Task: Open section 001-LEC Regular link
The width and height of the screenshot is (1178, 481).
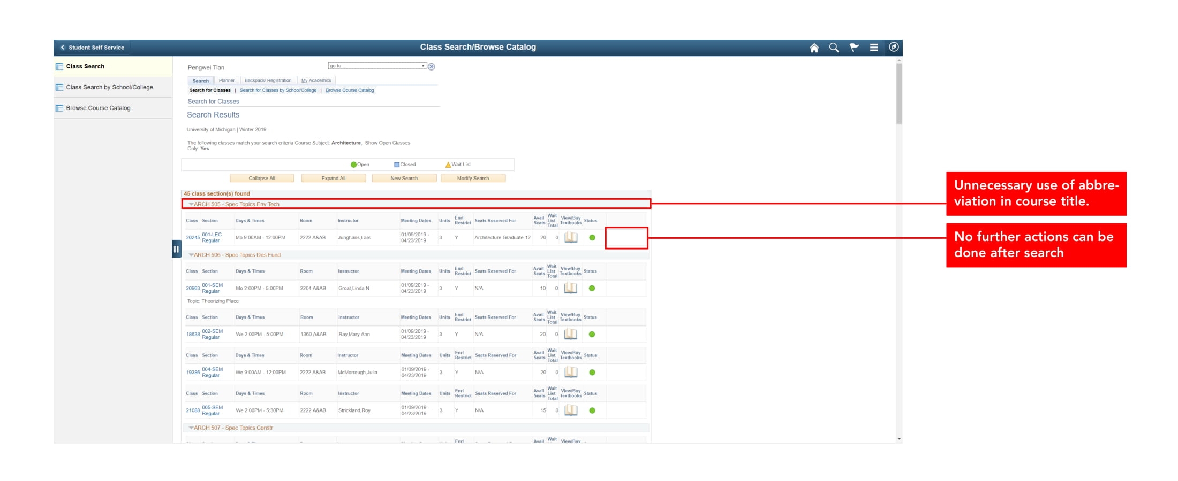Action: (212, 238)
